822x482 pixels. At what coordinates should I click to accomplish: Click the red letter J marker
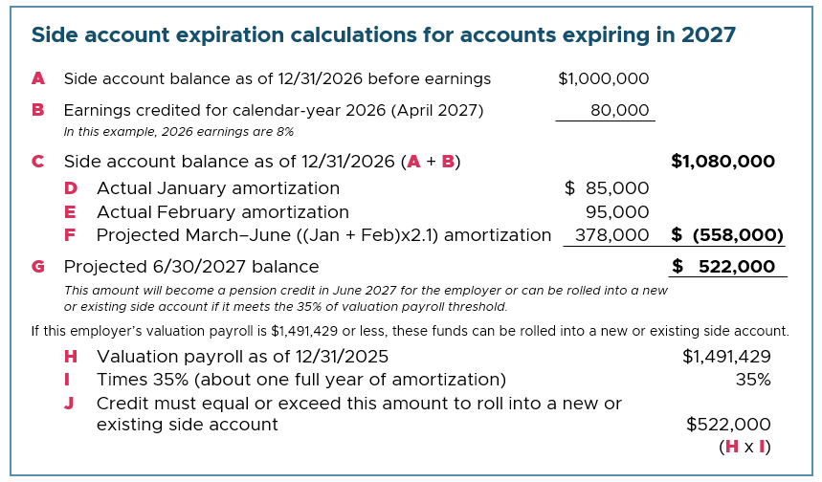coord(69,404)
